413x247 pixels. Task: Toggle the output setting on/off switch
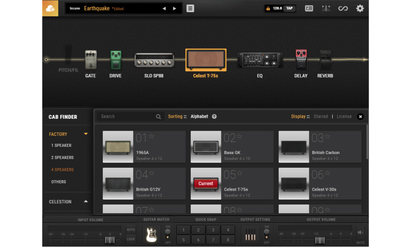[267, 234]
